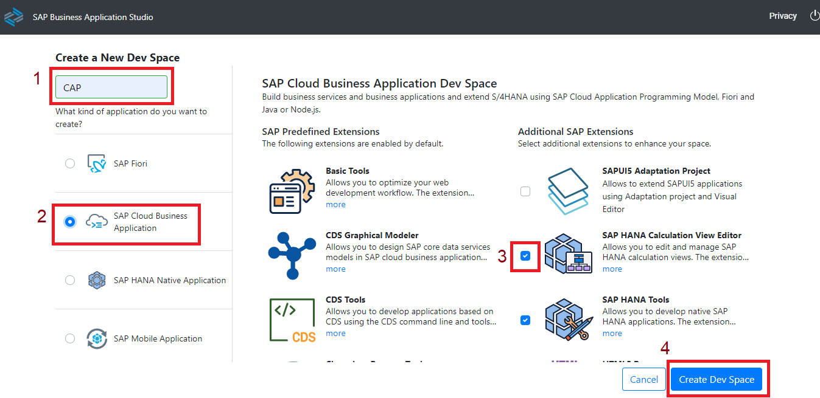Click the SAPUI5 Adaptation Project layers icon
Viewport: 820px width, 398px height.
[567, 191]
